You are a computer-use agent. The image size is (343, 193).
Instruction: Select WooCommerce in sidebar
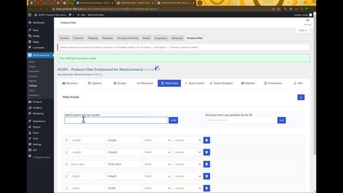click(41, 55)
